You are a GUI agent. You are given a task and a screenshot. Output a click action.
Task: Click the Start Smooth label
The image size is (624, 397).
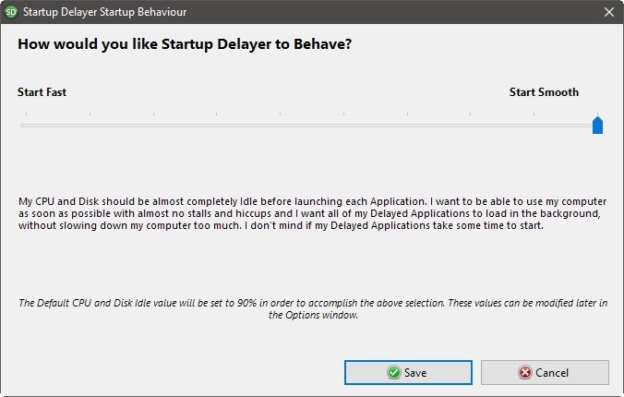tap(544, 92)
